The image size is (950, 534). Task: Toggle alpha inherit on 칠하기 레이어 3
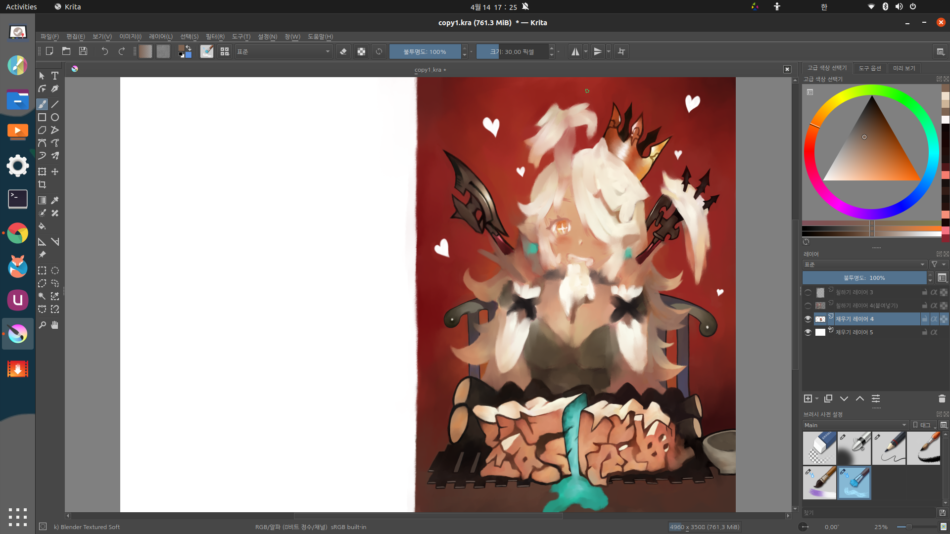(x=934, y=292)
